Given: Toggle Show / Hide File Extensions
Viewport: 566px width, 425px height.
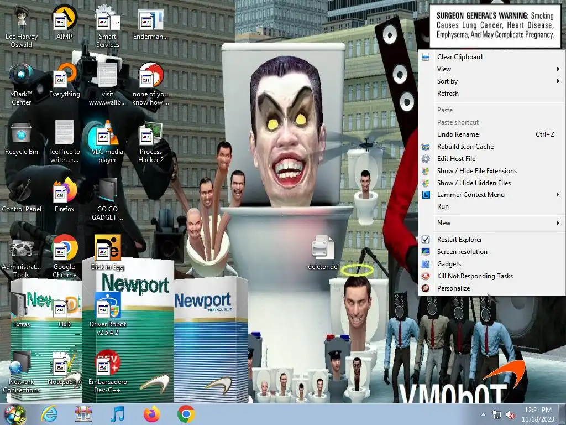Looking at the screenshot, I should 491,171.
